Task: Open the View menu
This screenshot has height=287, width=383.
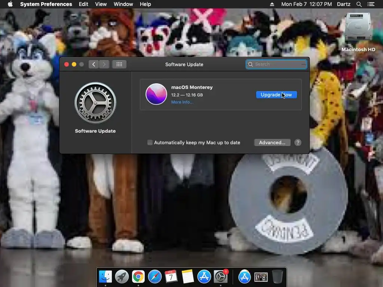Action: click(x=101, y=4)
